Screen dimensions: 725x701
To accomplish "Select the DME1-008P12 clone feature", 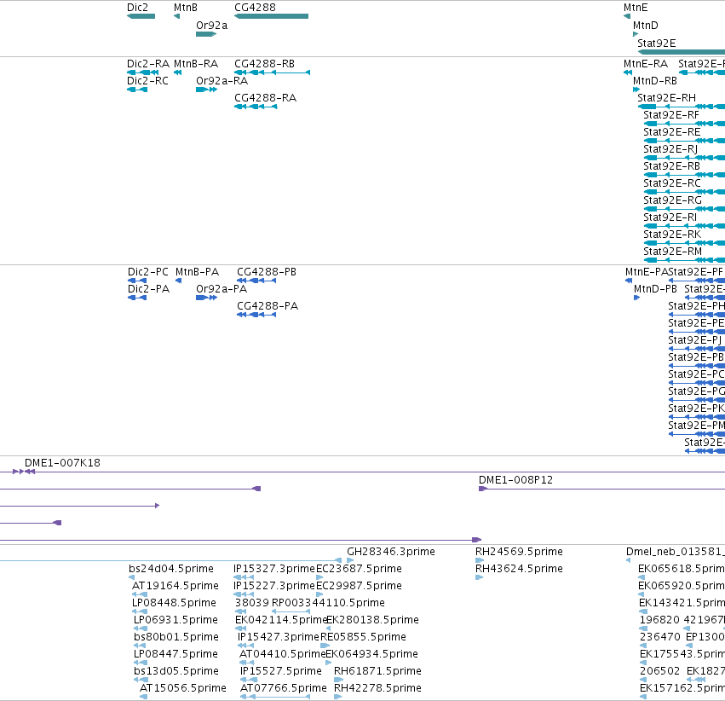I will 602,489.
